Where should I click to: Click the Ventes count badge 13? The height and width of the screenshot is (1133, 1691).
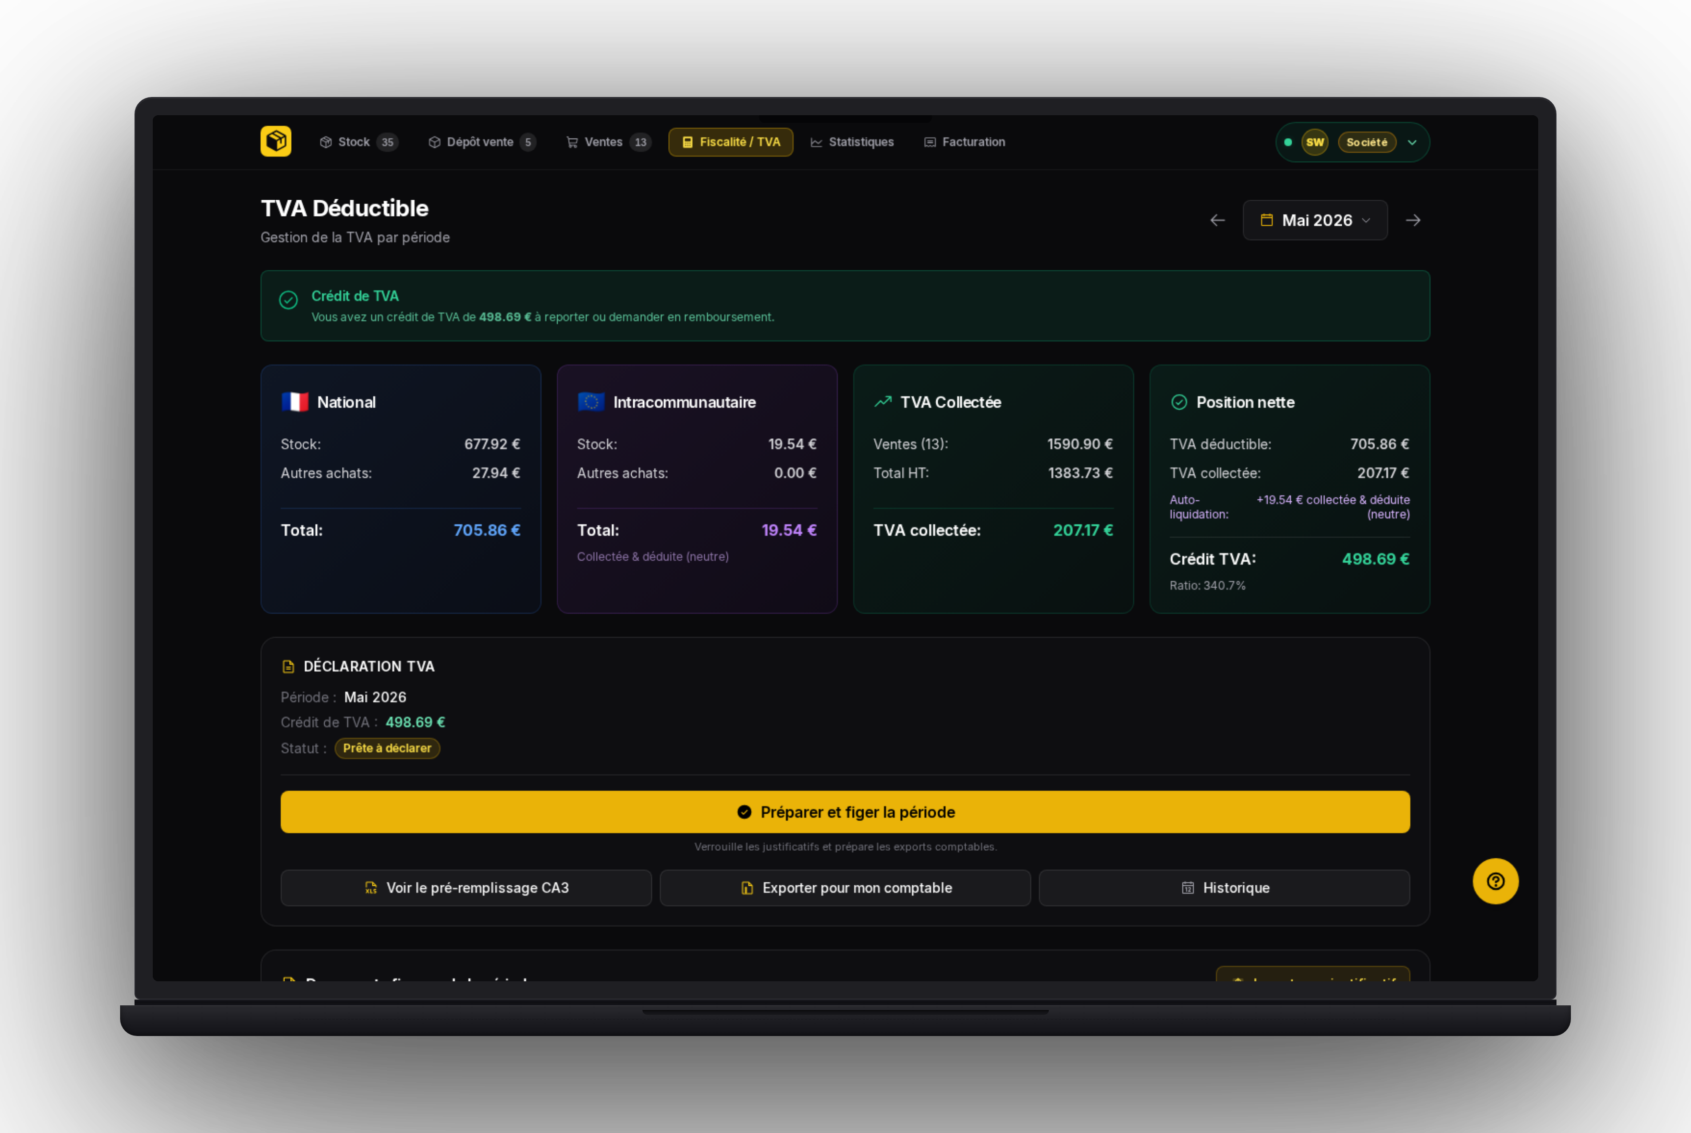(x=640, y=143)
